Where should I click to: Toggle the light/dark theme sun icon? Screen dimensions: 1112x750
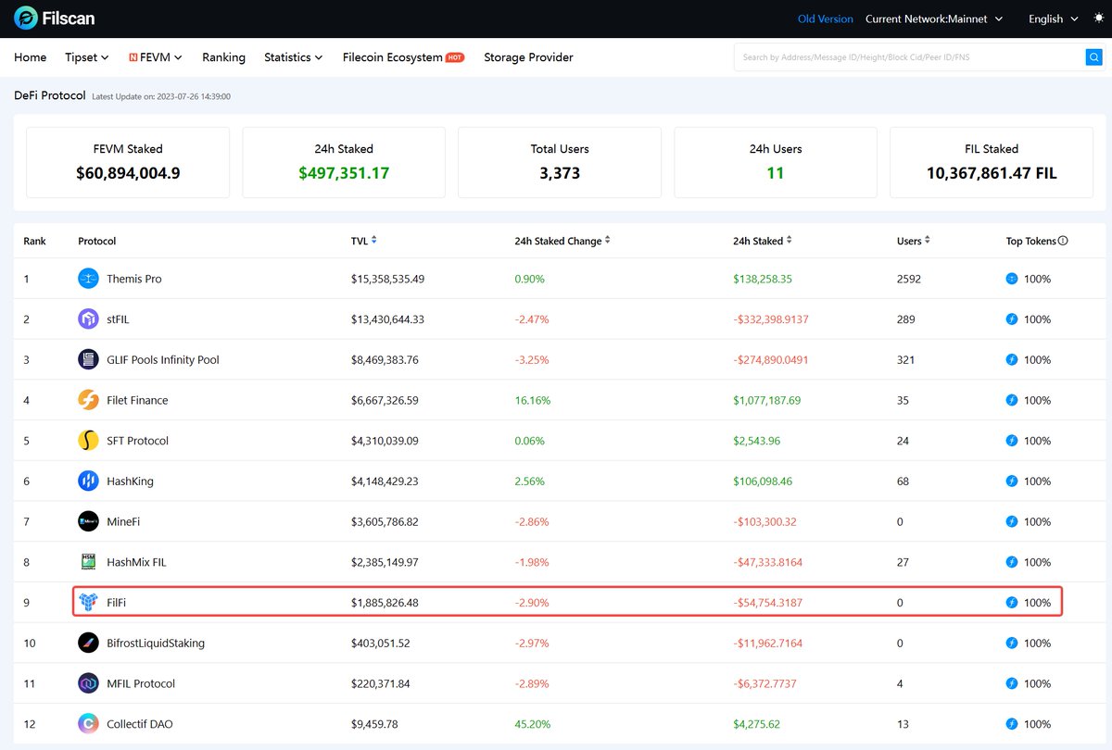(1099, 19)
